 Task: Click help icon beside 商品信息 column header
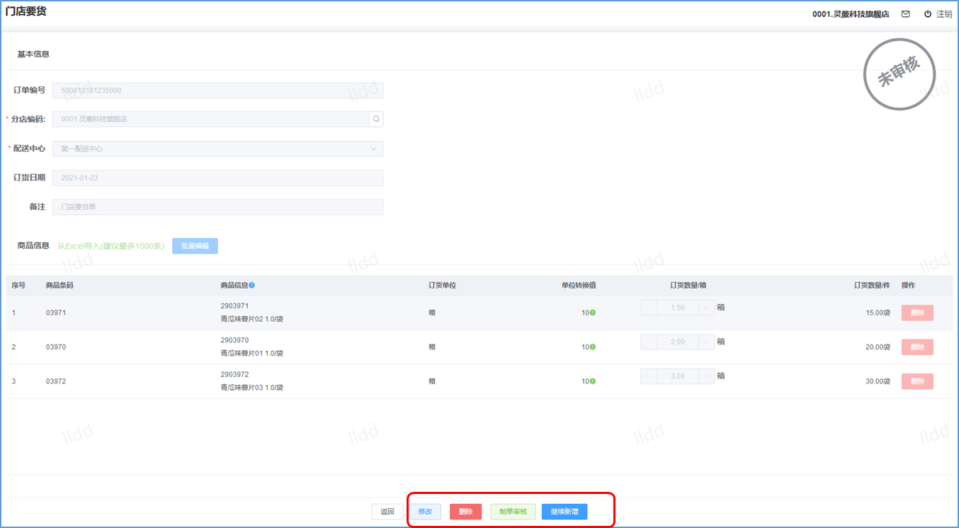click(252, 285)
